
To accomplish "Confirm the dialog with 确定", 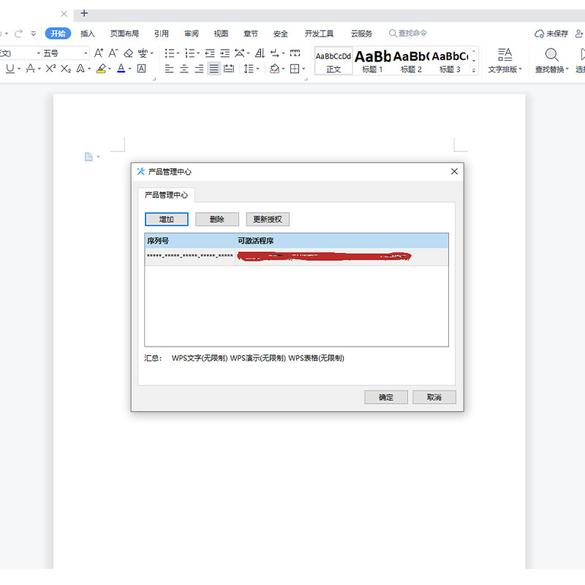I will (x=386, y=397).
